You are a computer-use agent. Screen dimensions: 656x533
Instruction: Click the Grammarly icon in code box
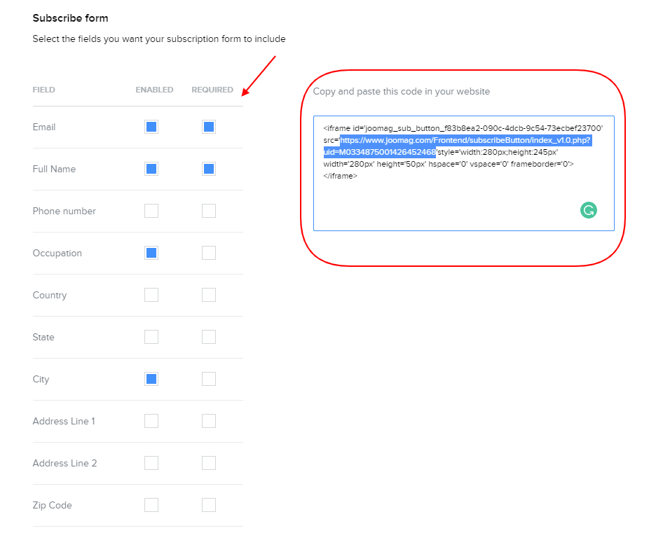point(589,209)
